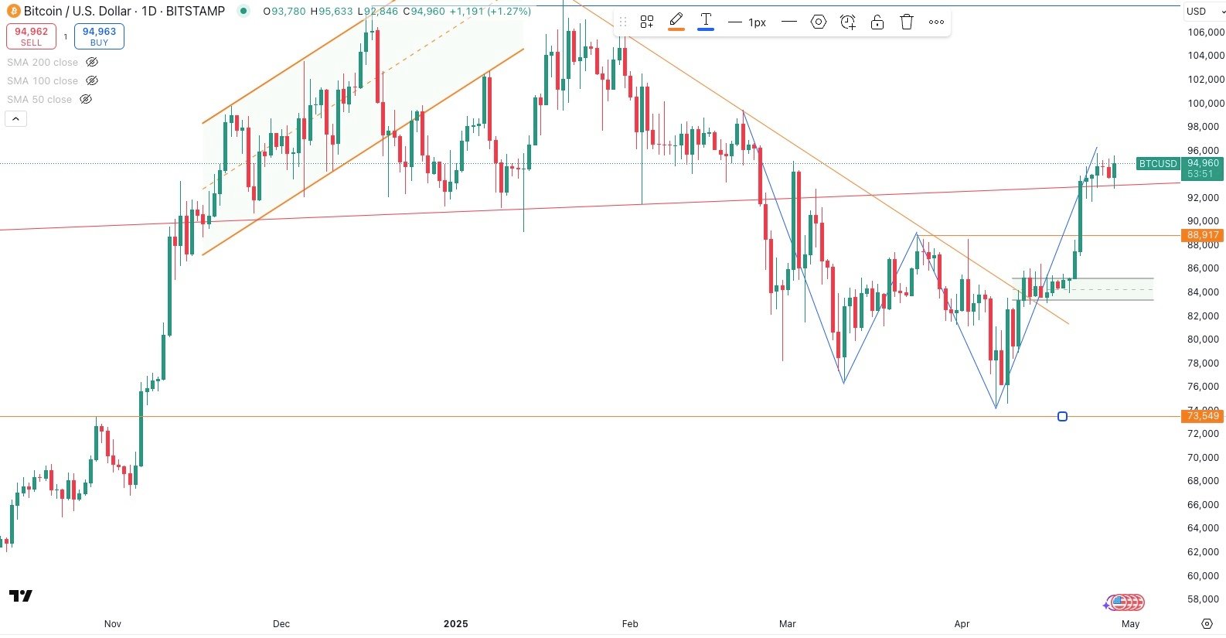
Task: Select the SMA 200 close indicator label
Action: pos(43,62)
